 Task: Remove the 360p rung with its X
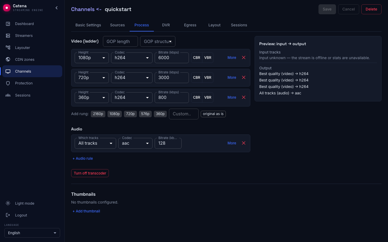click(244, 97)
